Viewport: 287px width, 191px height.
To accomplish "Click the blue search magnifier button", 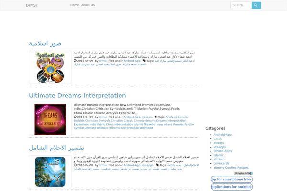I will click(x=256, y=5).
